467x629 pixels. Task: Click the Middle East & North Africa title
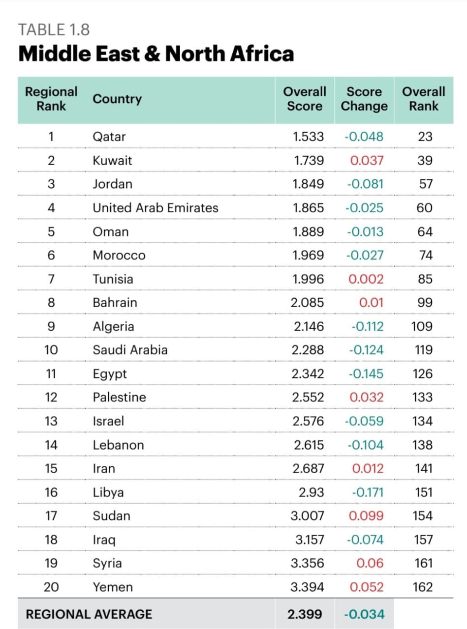[156, 54]
